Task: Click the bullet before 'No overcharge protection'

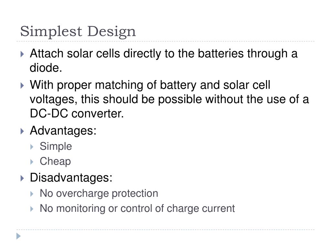Action: pos(32,194)
